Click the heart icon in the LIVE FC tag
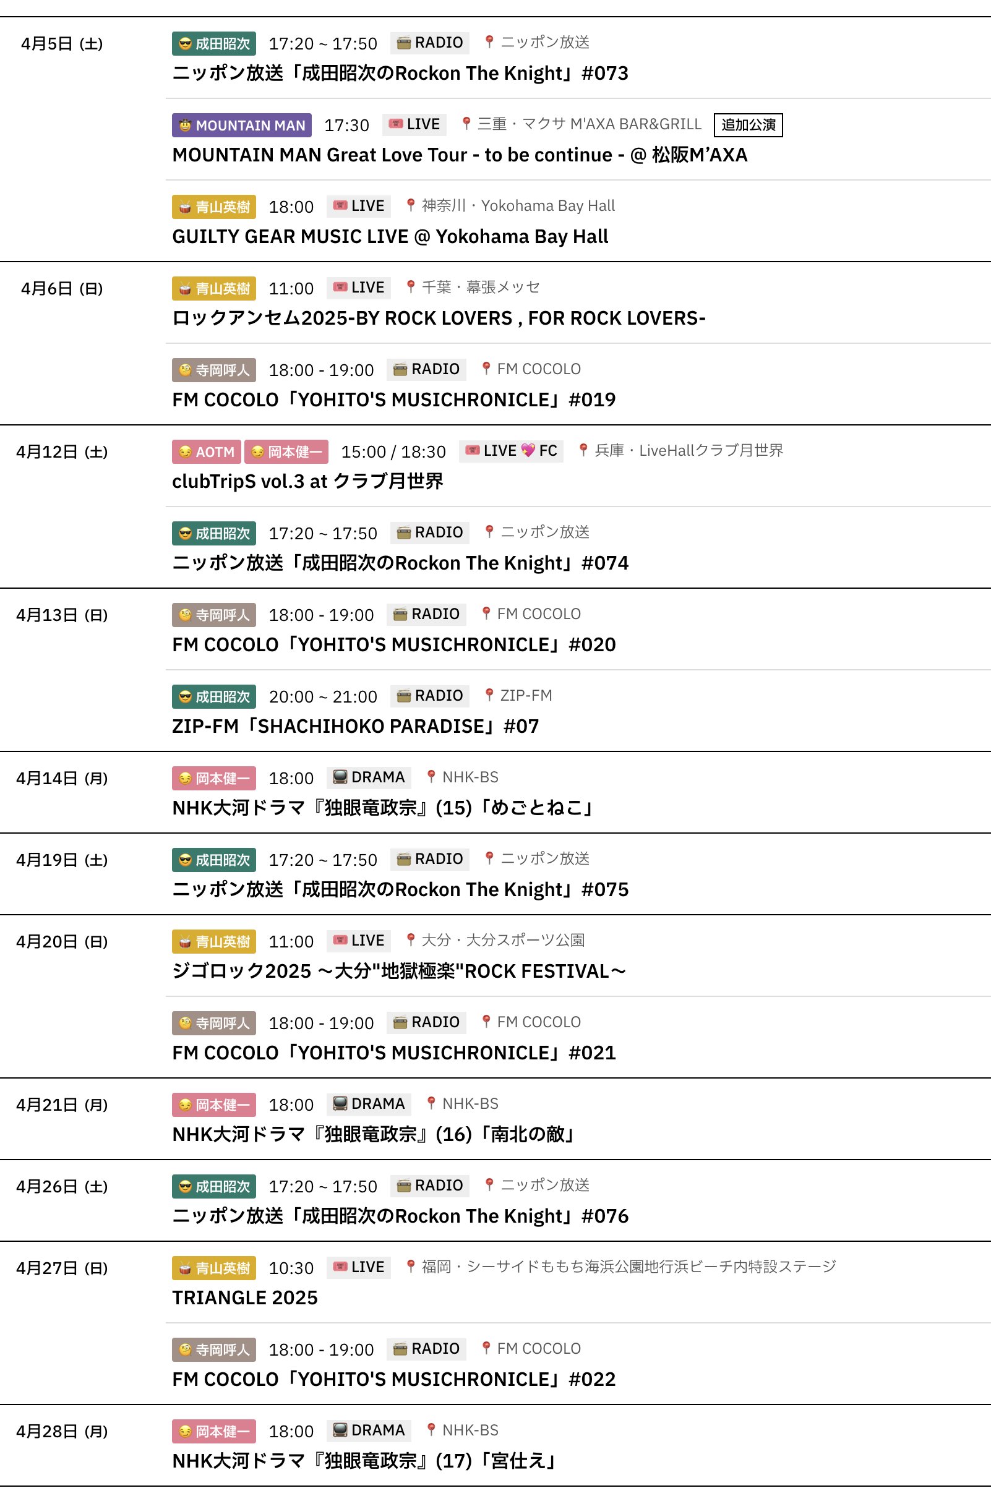991x1509 pixels. (528, 451)
